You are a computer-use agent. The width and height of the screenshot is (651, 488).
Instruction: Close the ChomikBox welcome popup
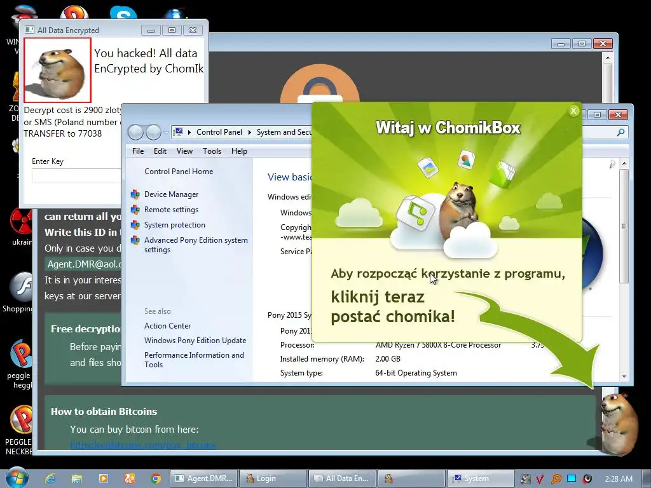574,111
